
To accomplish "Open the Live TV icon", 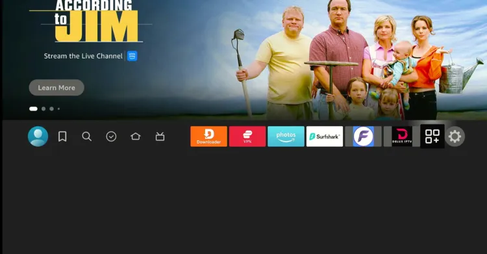I will (x=160, y=136).
